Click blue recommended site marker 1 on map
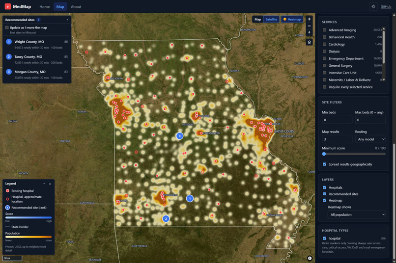 pyautogui.click(x=190, y=198)
